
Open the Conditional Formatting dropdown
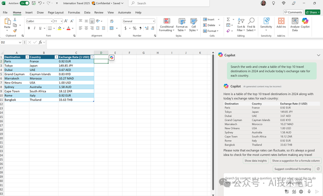pos(167,25)
